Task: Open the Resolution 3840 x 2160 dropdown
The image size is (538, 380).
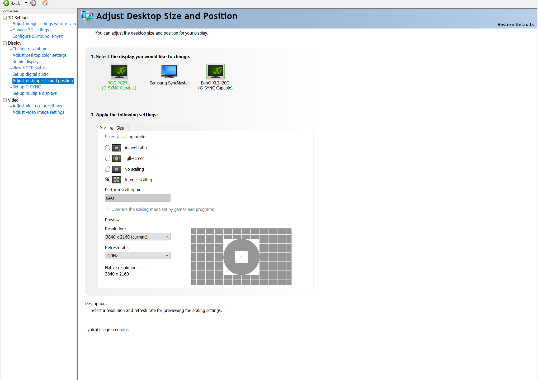Action: coord(138,237)
